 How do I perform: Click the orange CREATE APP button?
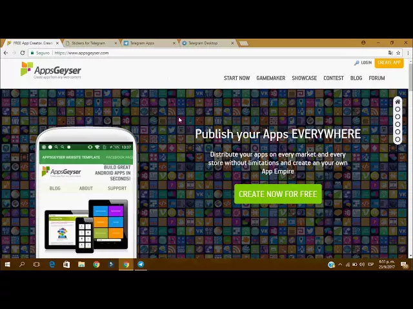point(389,63)
